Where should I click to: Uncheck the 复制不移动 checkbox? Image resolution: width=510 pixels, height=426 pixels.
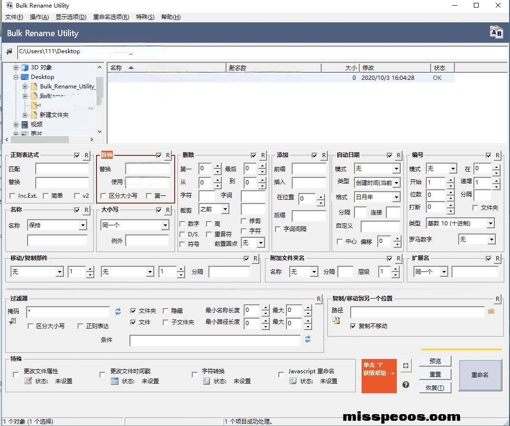(x=353, y=326)
